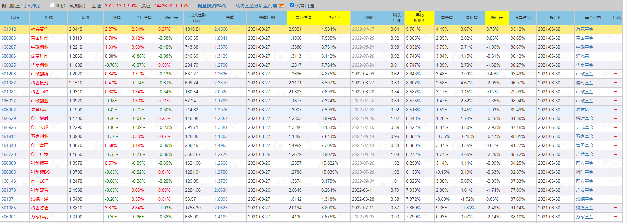
Task: Sort table by 涨幅 column header
Action: (x=116, y=18)
